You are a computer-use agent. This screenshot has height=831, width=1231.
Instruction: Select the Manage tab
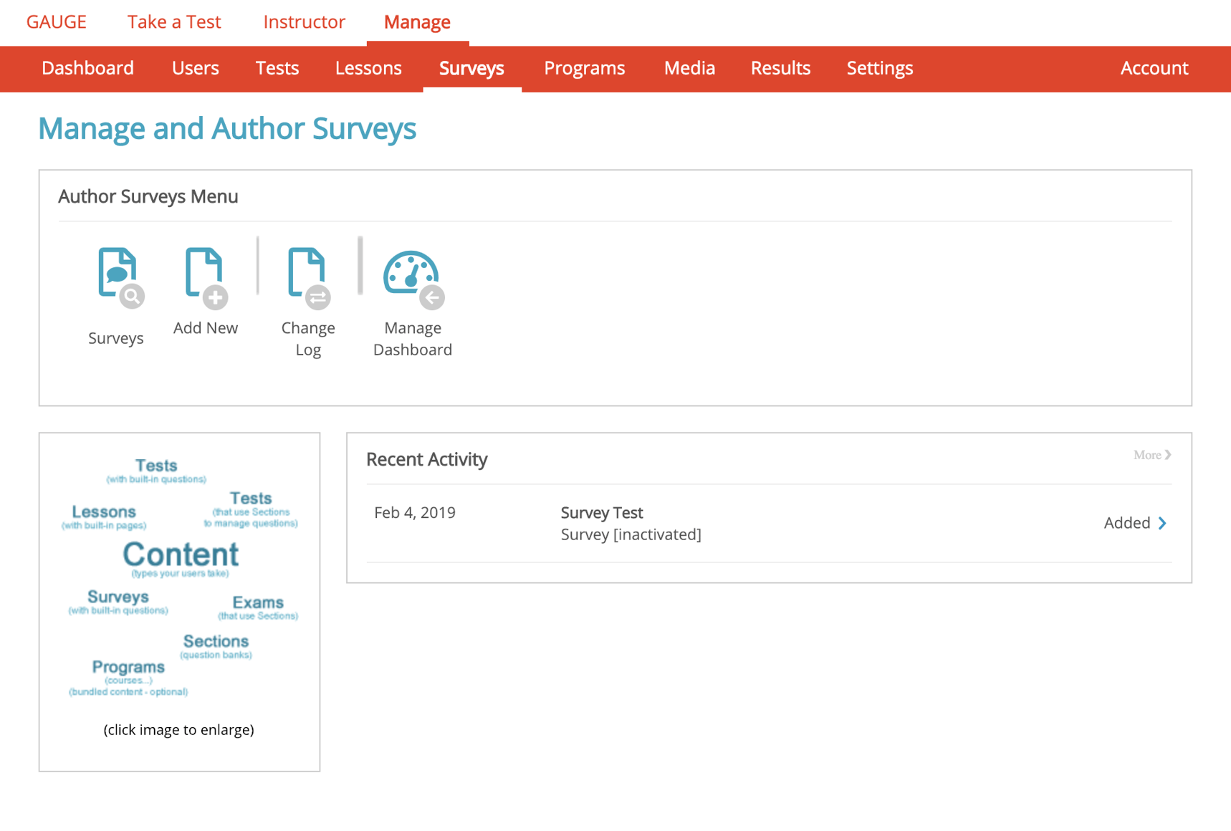(x=417, y=22)
